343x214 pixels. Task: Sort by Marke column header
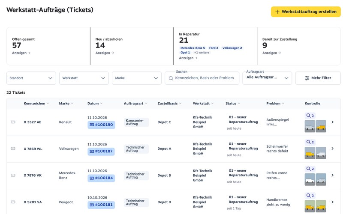tap(66, 103)
